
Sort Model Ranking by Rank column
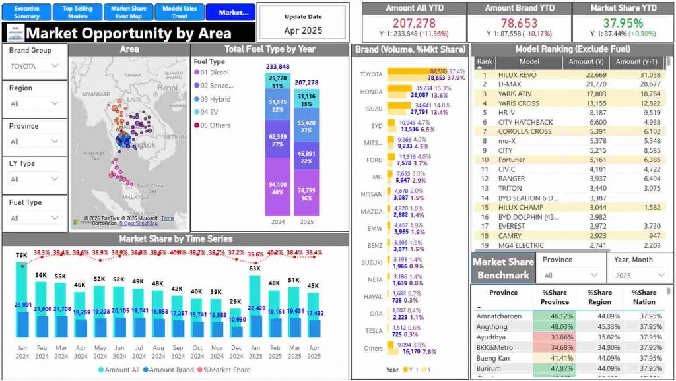click(485, 61)
